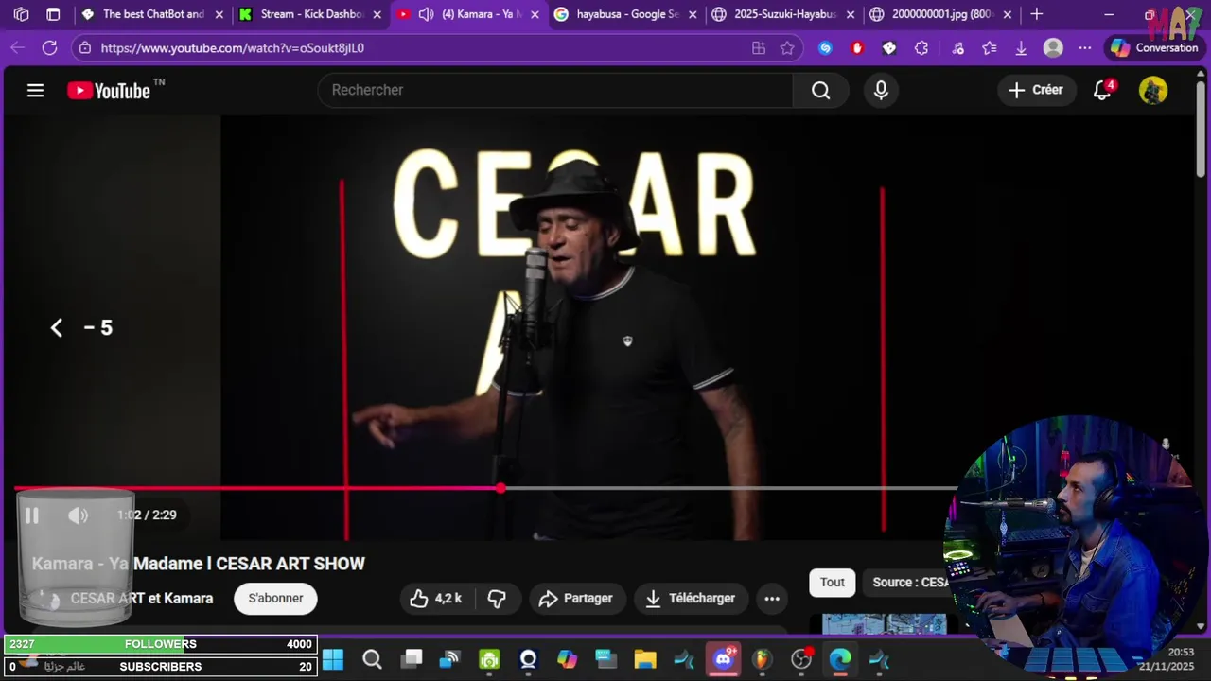Viewport: 1211px width, 681px height.
Task: Open the workspaces icon at top left
Action: [x=21, y=14]
